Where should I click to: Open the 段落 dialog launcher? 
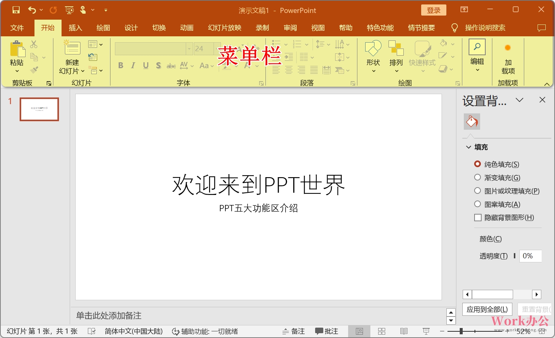(x=353, y=83)
